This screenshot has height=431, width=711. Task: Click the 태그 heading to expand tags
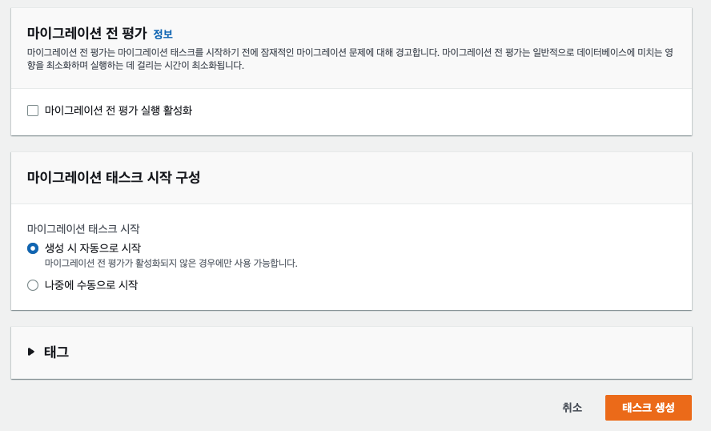pos(56,352)
